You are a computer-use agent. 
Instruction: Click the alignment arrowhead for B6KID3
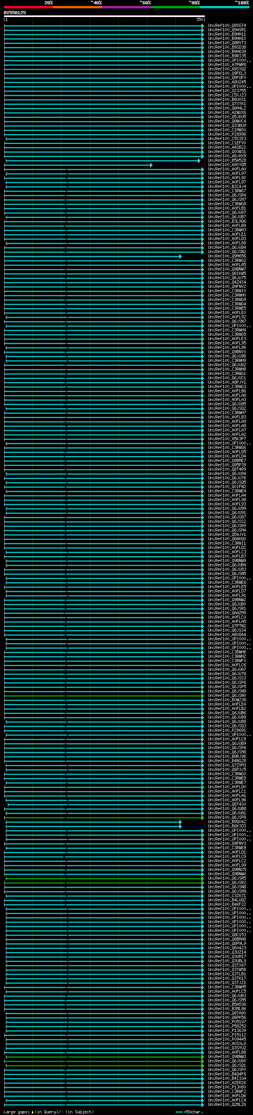pos(180,826)
